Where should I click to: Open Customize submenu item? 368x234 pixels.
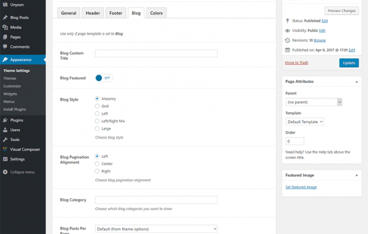pyautogui.click(x=12, y=86)
